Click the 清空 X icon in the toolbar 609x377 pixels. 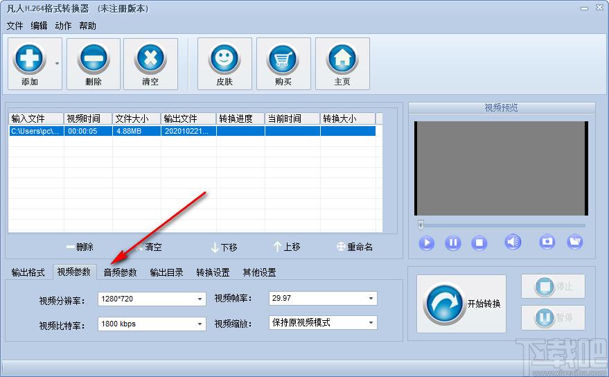click(150, 59)
